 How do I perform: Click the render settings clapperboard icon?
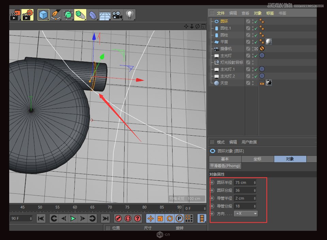tap(27, 14)
